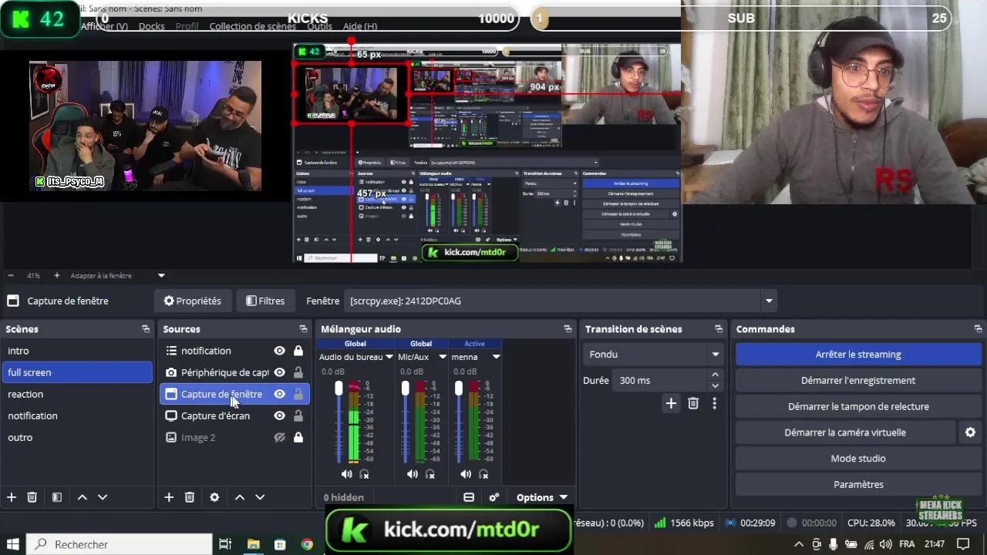Pop out the Scènes dock

pos(146,329)
